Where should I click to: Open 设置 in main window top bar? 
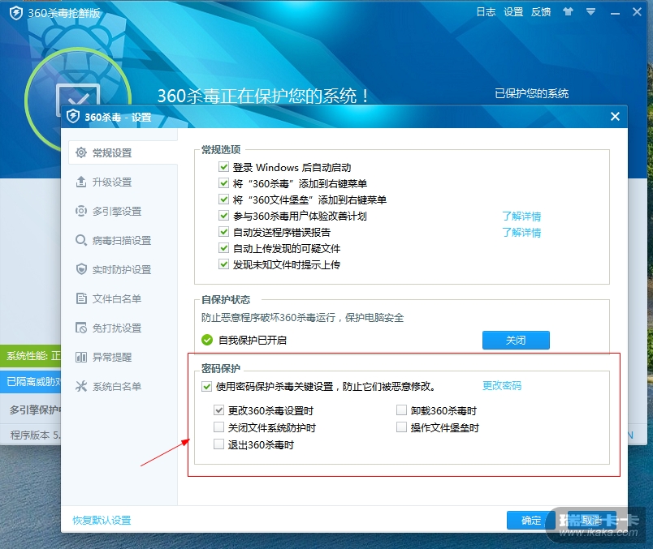(x=513, y=12)
